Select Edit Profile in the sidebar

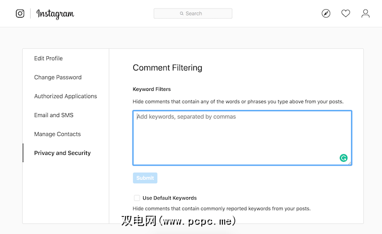48,58
